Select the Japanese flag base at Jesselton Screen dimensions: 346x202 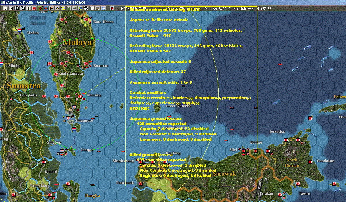(286, 140)
